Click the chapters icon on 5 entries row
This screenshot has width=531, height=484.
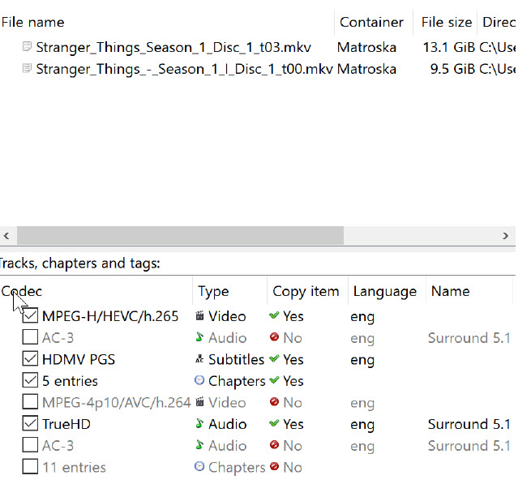click(x=199, y=381)
